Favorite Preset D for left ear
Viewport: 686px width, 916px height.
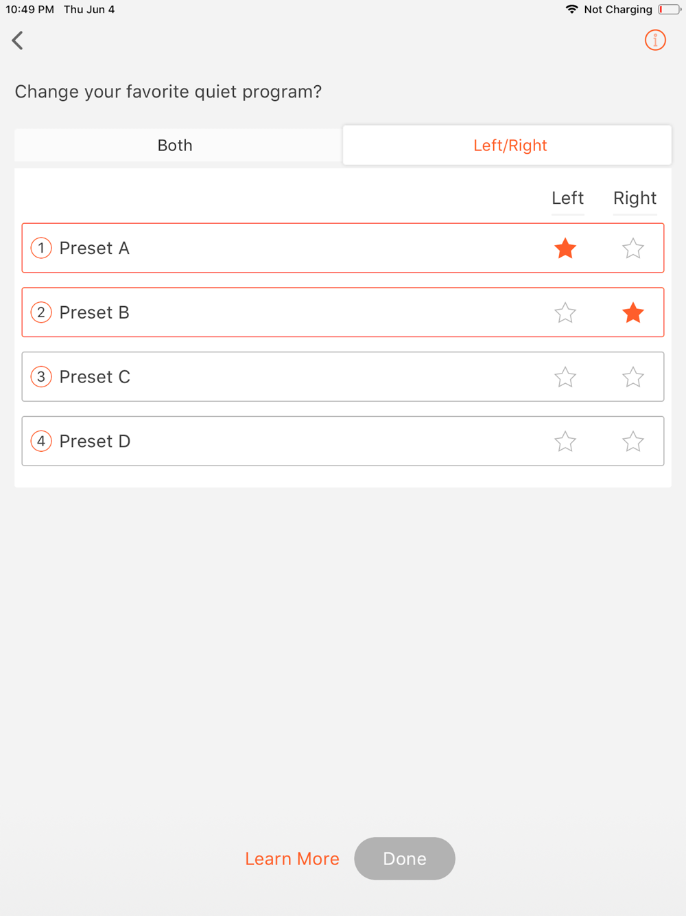click(x=565, y=441)
